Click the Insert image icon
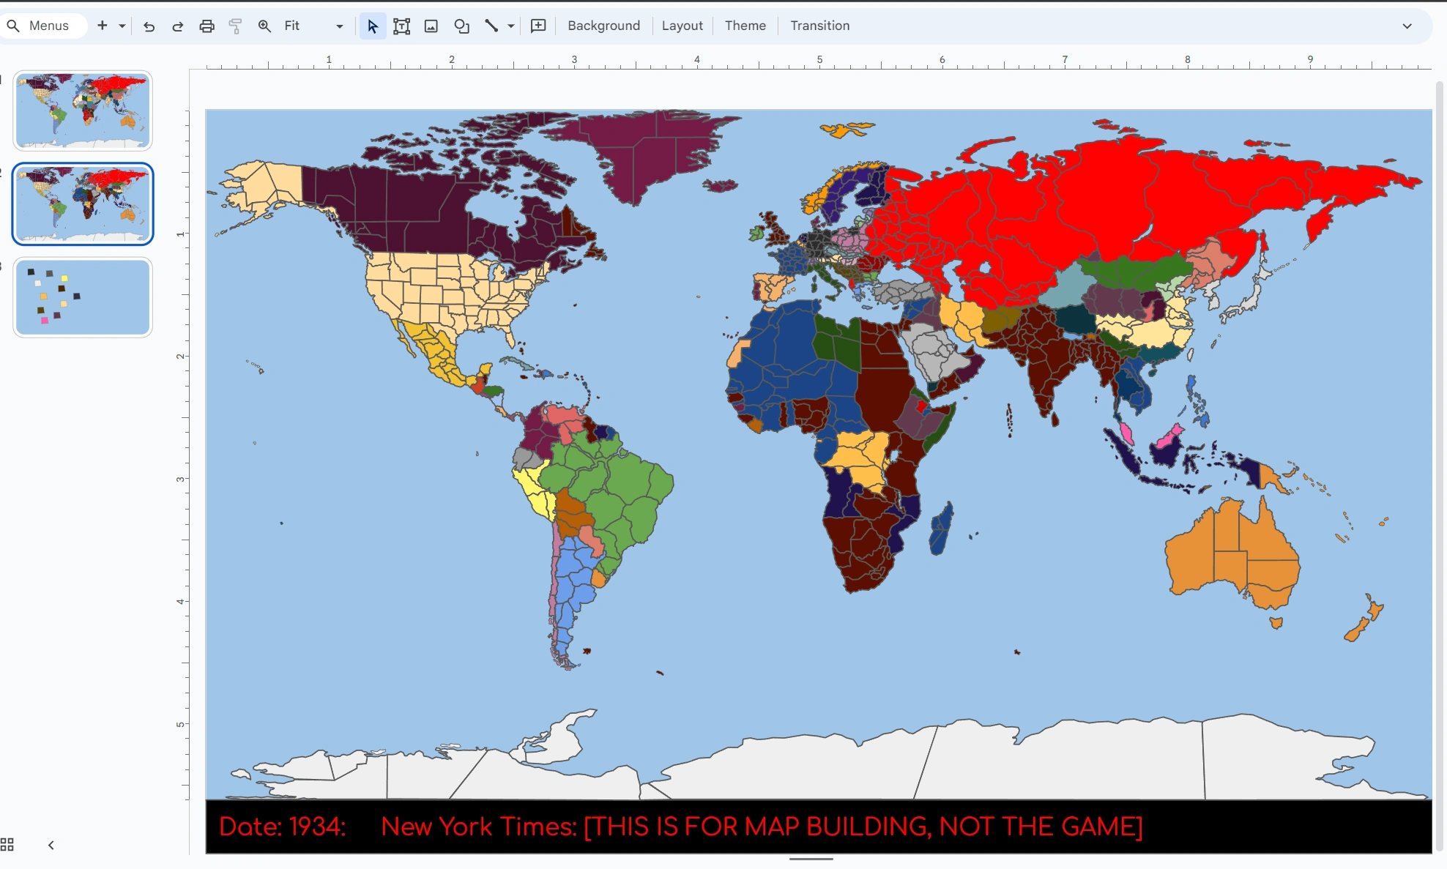Screen dimensions: 1447x869 pos(431,26)
